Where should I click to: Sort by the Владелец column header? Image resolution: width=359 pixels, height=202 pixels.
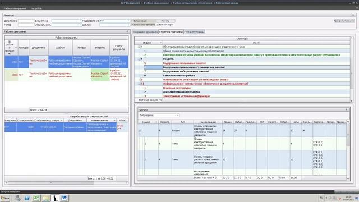[x=100, y=48]
